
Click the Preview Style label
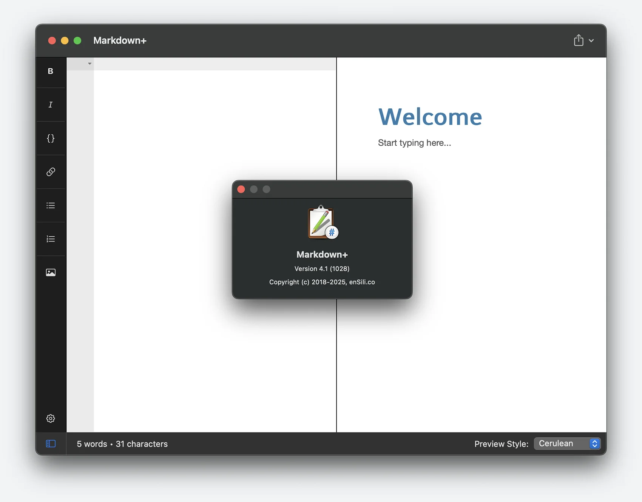pos(502,444)
